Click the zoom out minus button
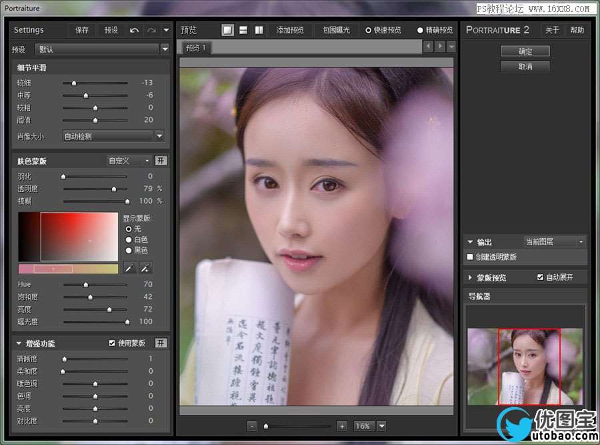 click(x=252, y=426)
